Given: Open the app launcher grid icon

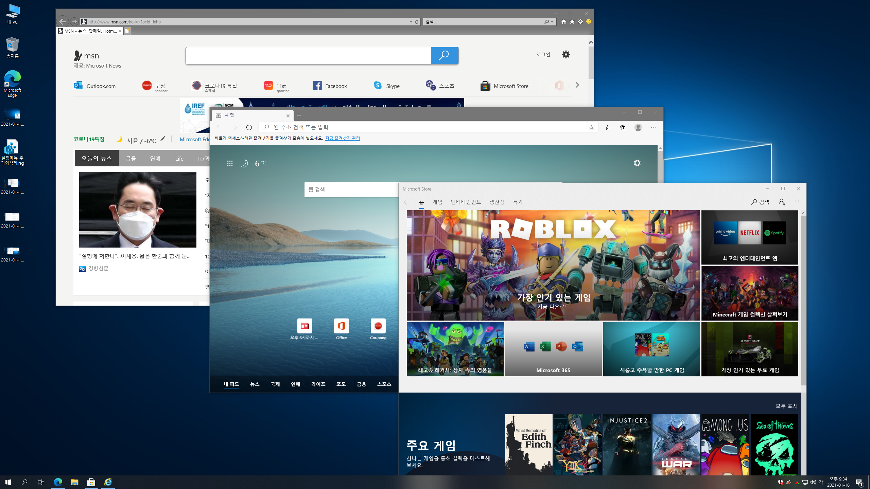Looking at the screenshot, I should [230, 163].
